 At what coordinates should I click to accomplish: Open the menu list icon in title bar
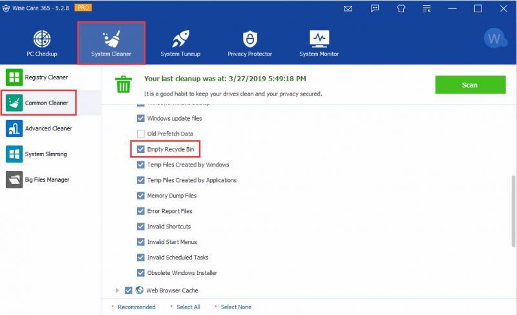tap(427, 8)
